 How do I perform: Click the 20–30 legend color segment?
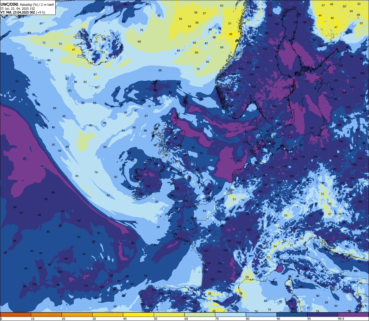pos(77,314)
